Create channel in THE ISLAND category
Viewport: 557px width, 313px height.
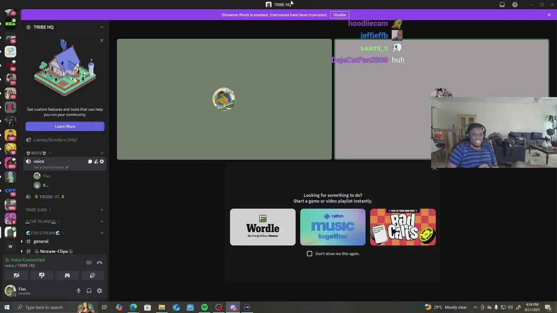coord(102,222)
